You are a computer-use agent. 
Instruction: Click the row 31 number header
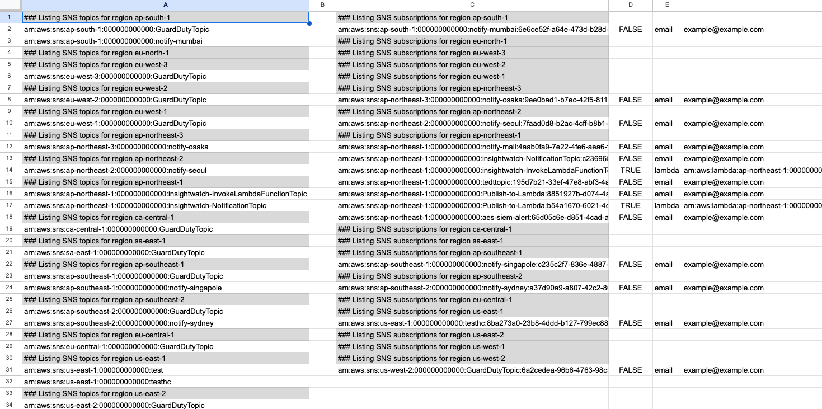coord(11,370)
